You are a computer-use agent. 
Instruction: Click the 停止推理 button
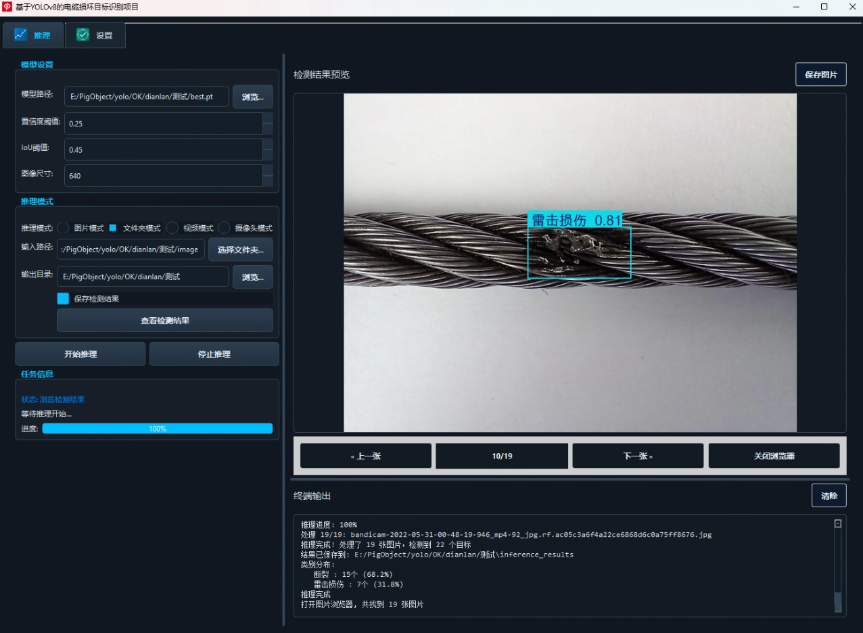point(214,354)
